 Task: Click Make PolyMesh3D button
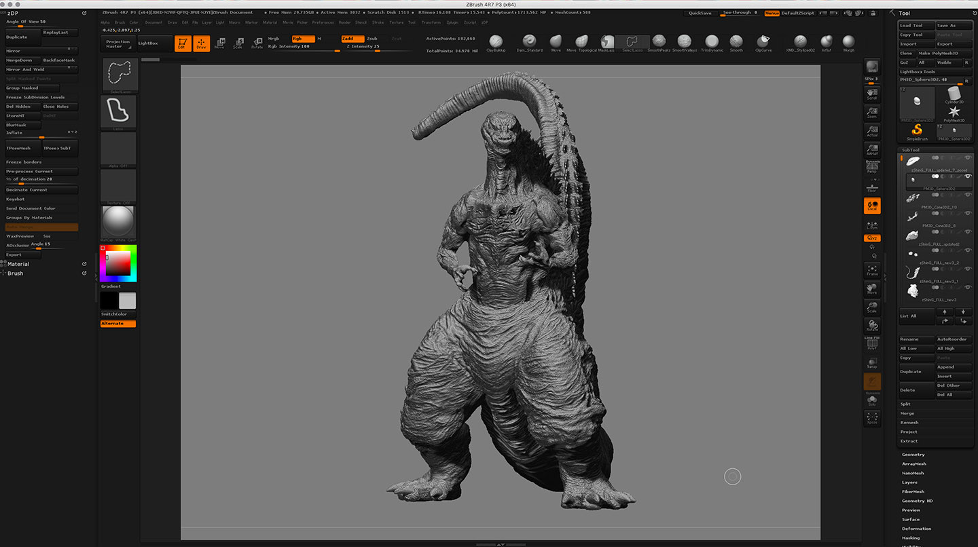(944, 53)
